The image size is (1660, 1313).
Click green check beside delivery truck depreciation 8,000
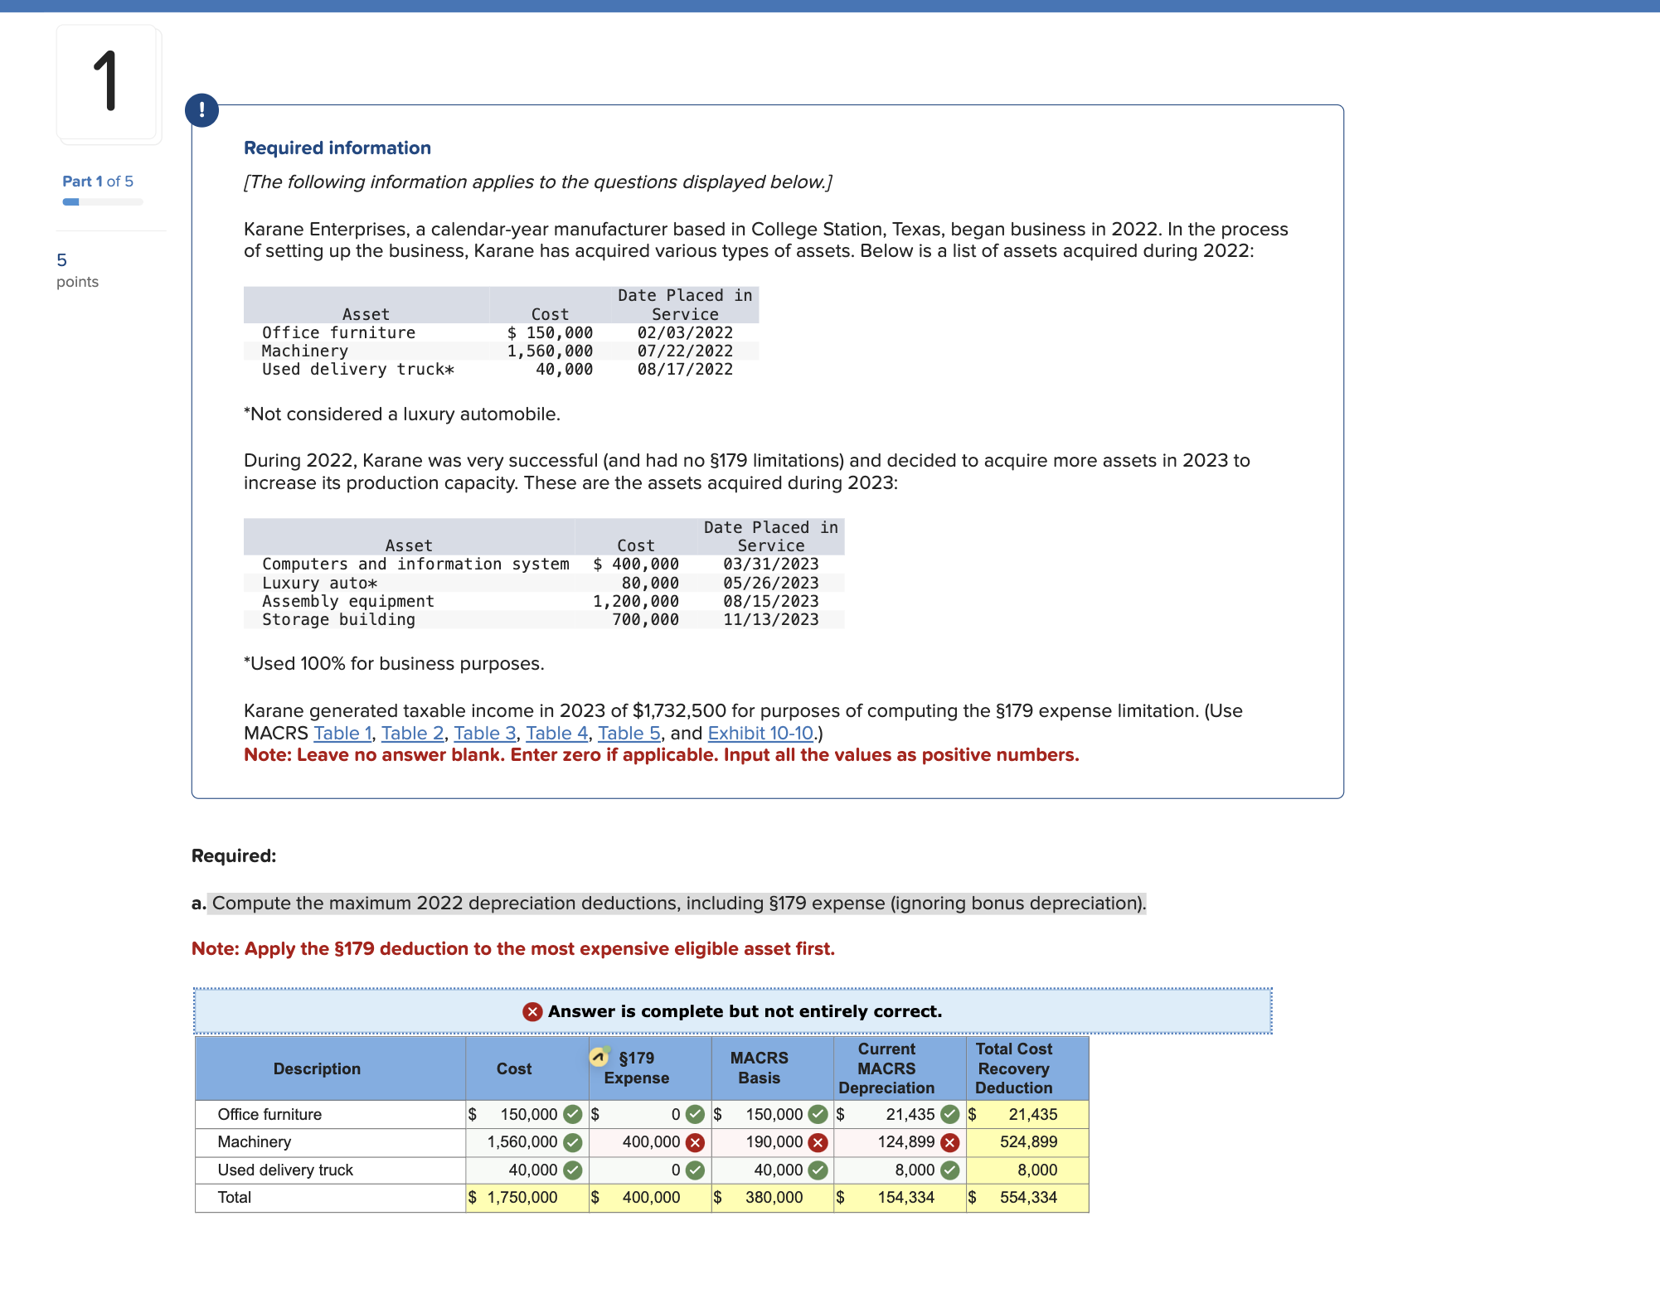pos(950,1170)
